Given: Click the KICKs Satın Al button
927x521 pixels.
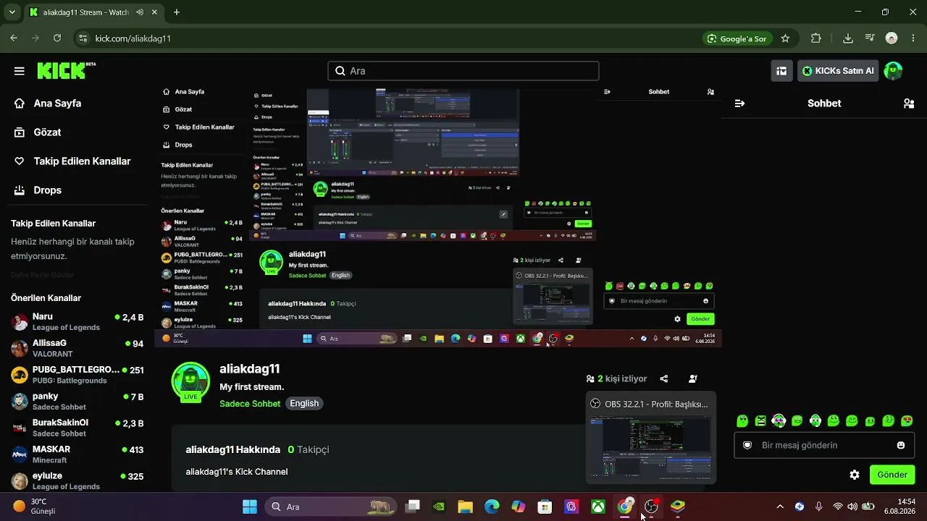Looking at the screenshot, I should [838, 71].
